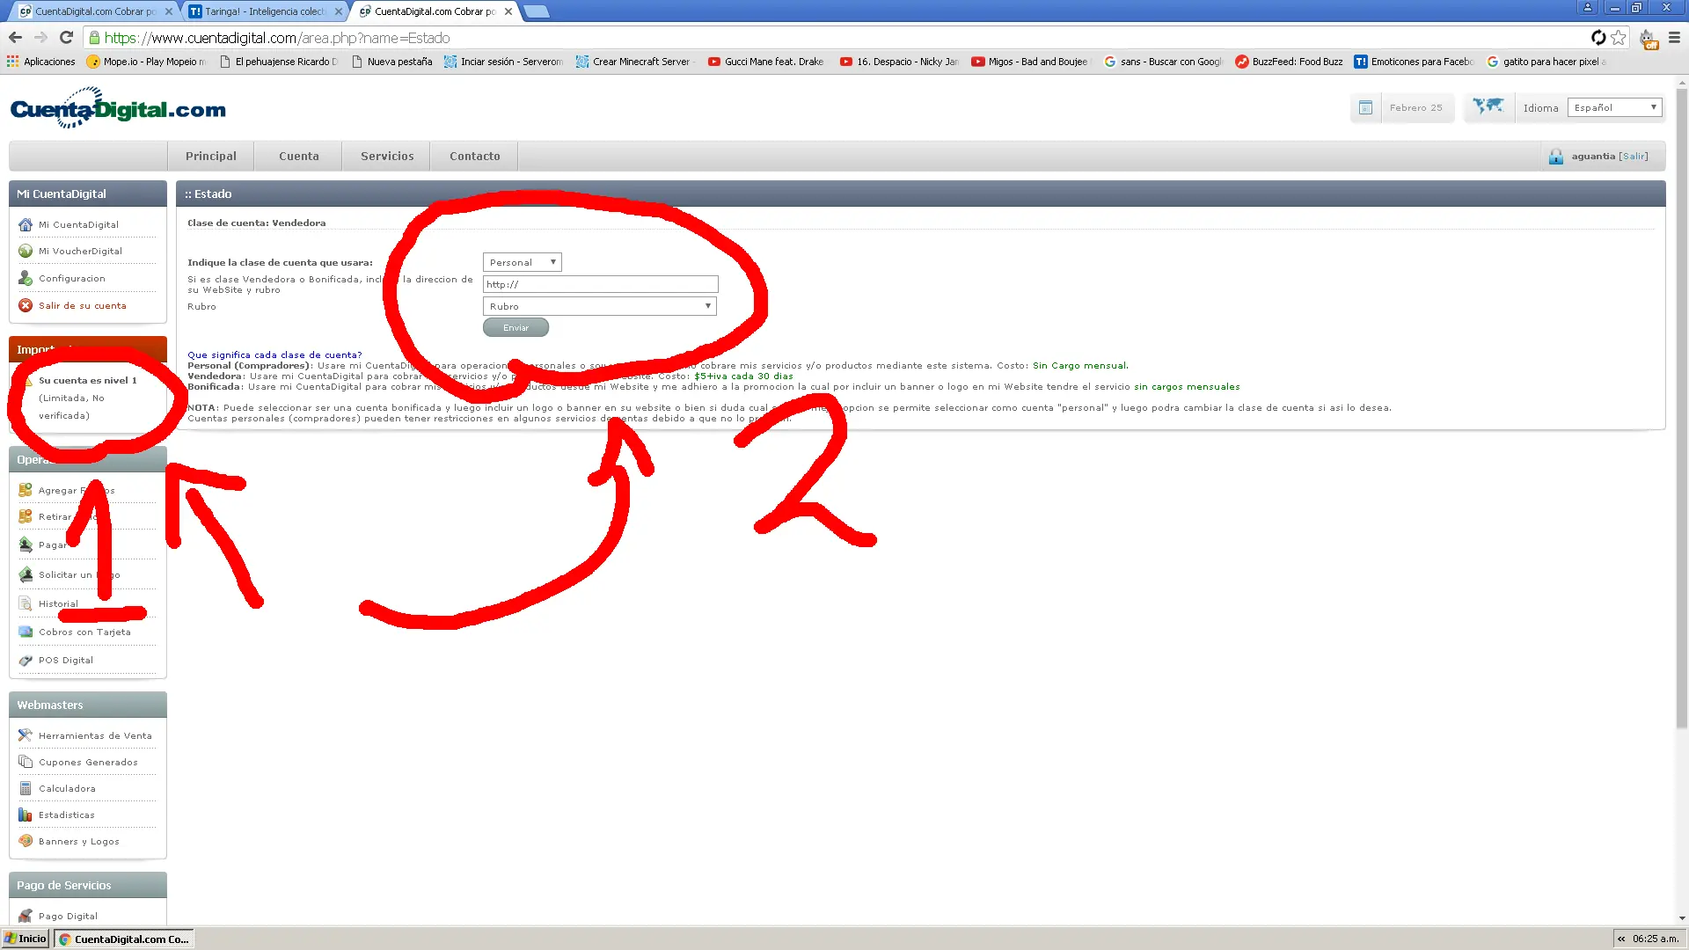Click the world map icon near Idioma

coord(1488,106)
